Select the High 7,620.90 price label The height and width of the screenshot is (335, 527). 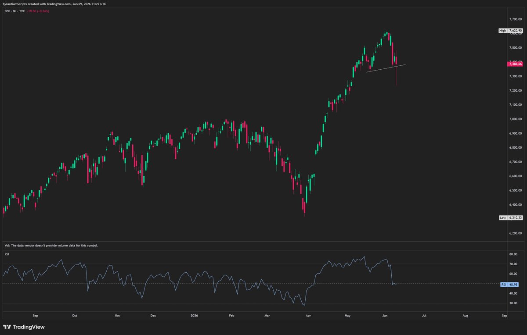[510, 31]
